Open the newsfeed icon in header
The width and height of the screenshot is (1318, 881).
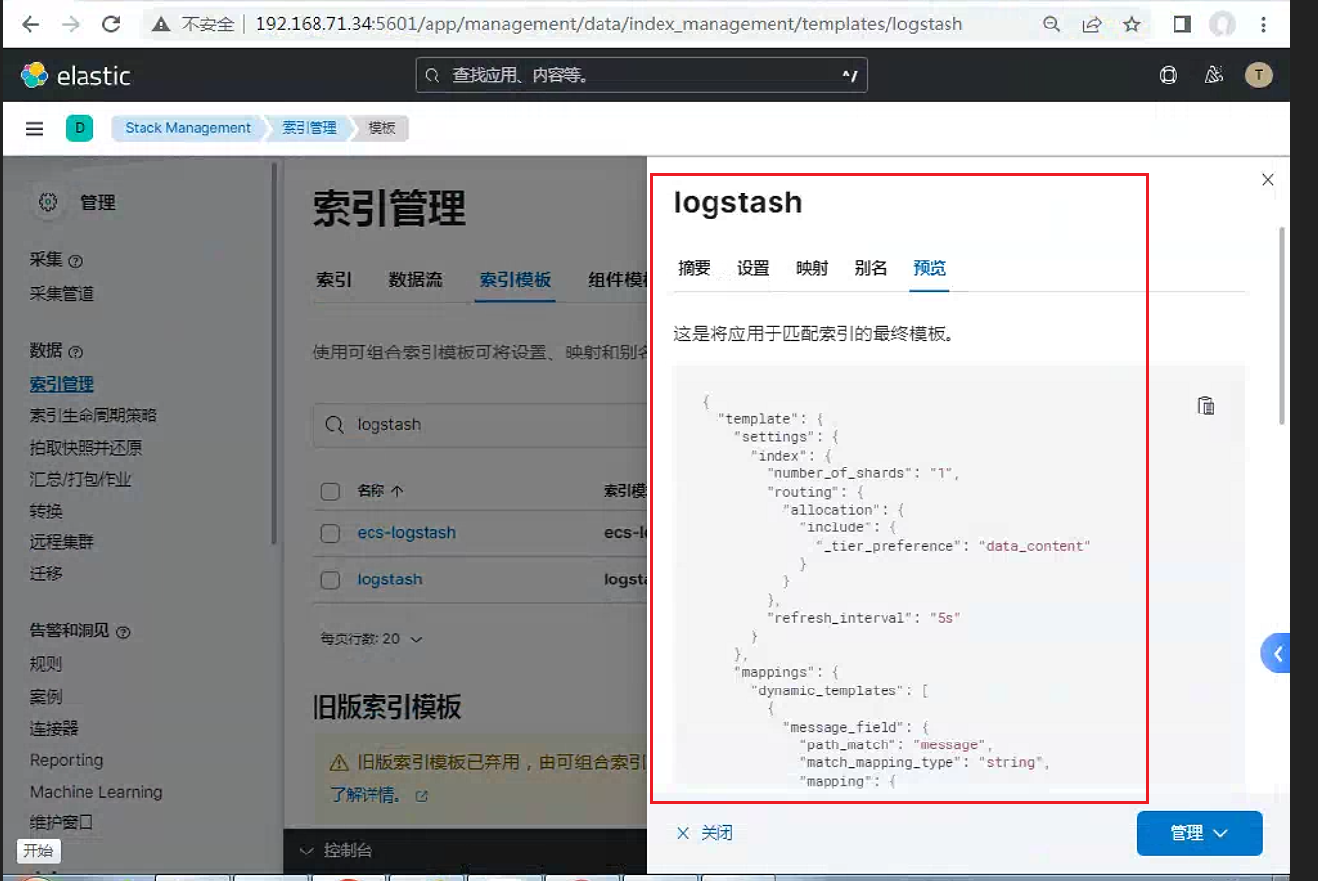click(1214, 76)
